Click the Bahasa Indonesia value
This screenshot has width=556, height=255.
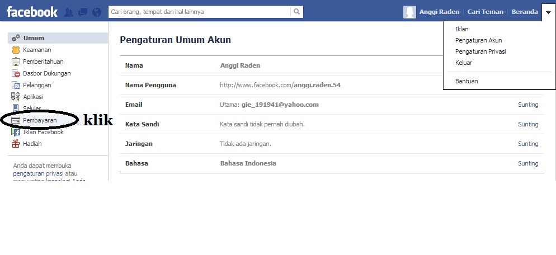click(248, 163)
